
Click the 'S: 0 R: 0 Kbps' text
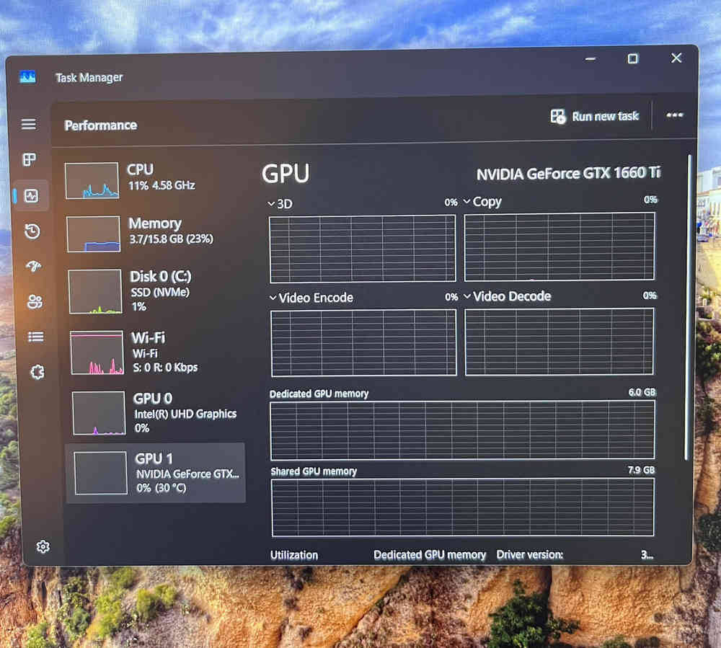point(166,368)
